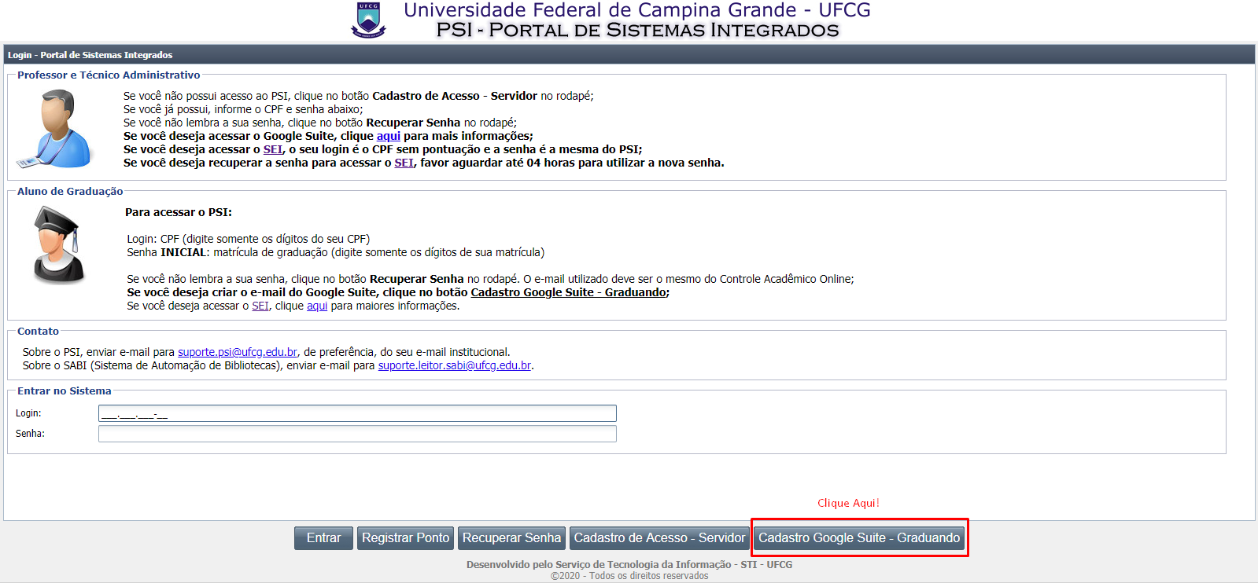Click the graduate student avatar with cap
Screen dimensions: 1258x583
point(58,245)
